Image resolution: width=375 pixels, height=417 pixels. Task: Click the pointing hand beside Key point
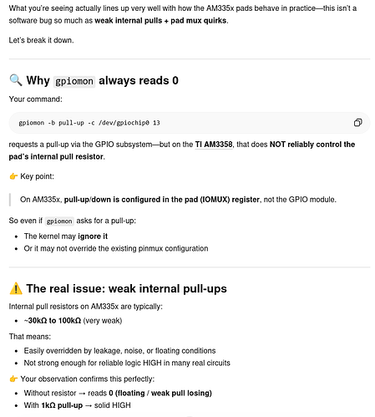13,176
